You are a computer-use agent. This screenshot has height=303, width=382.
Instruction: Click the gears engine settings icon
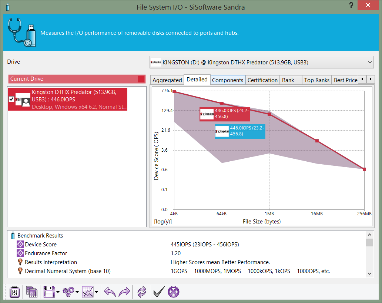[68, 292]
